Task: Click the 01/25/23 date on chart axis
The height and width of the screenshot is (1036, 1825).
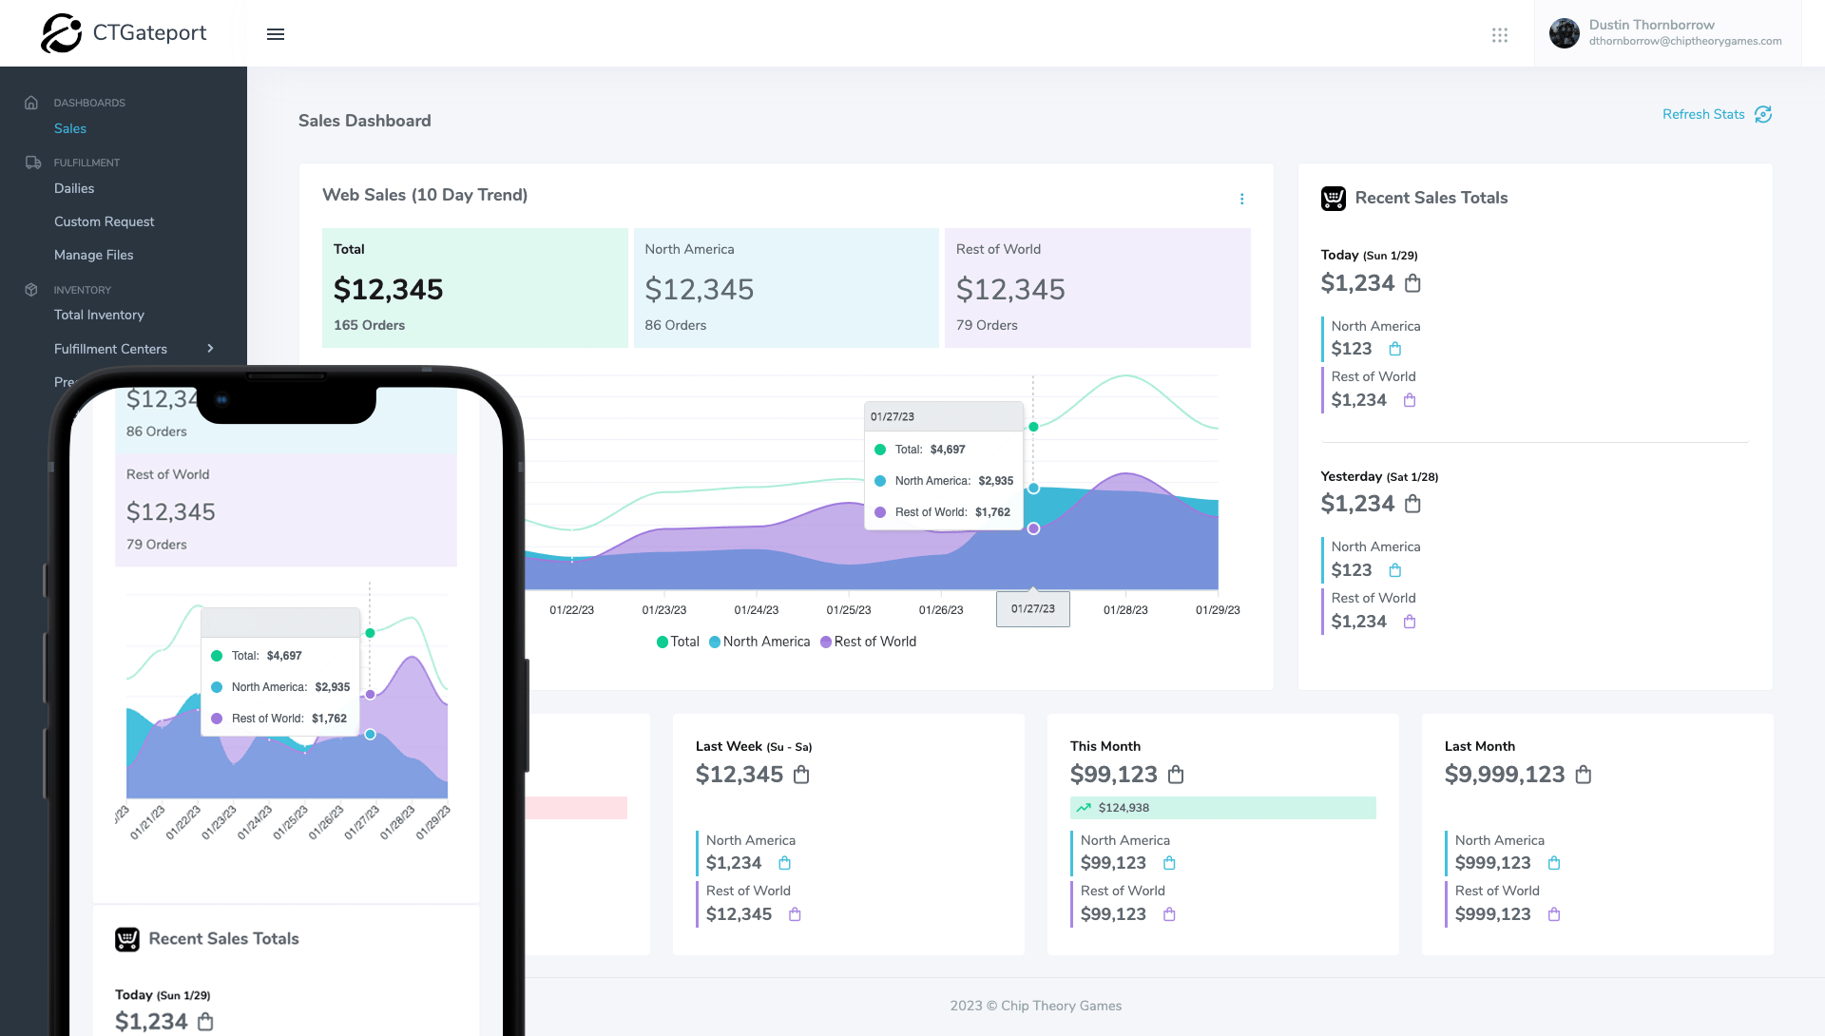Action: pyautogui.click(x=849, y=610)
